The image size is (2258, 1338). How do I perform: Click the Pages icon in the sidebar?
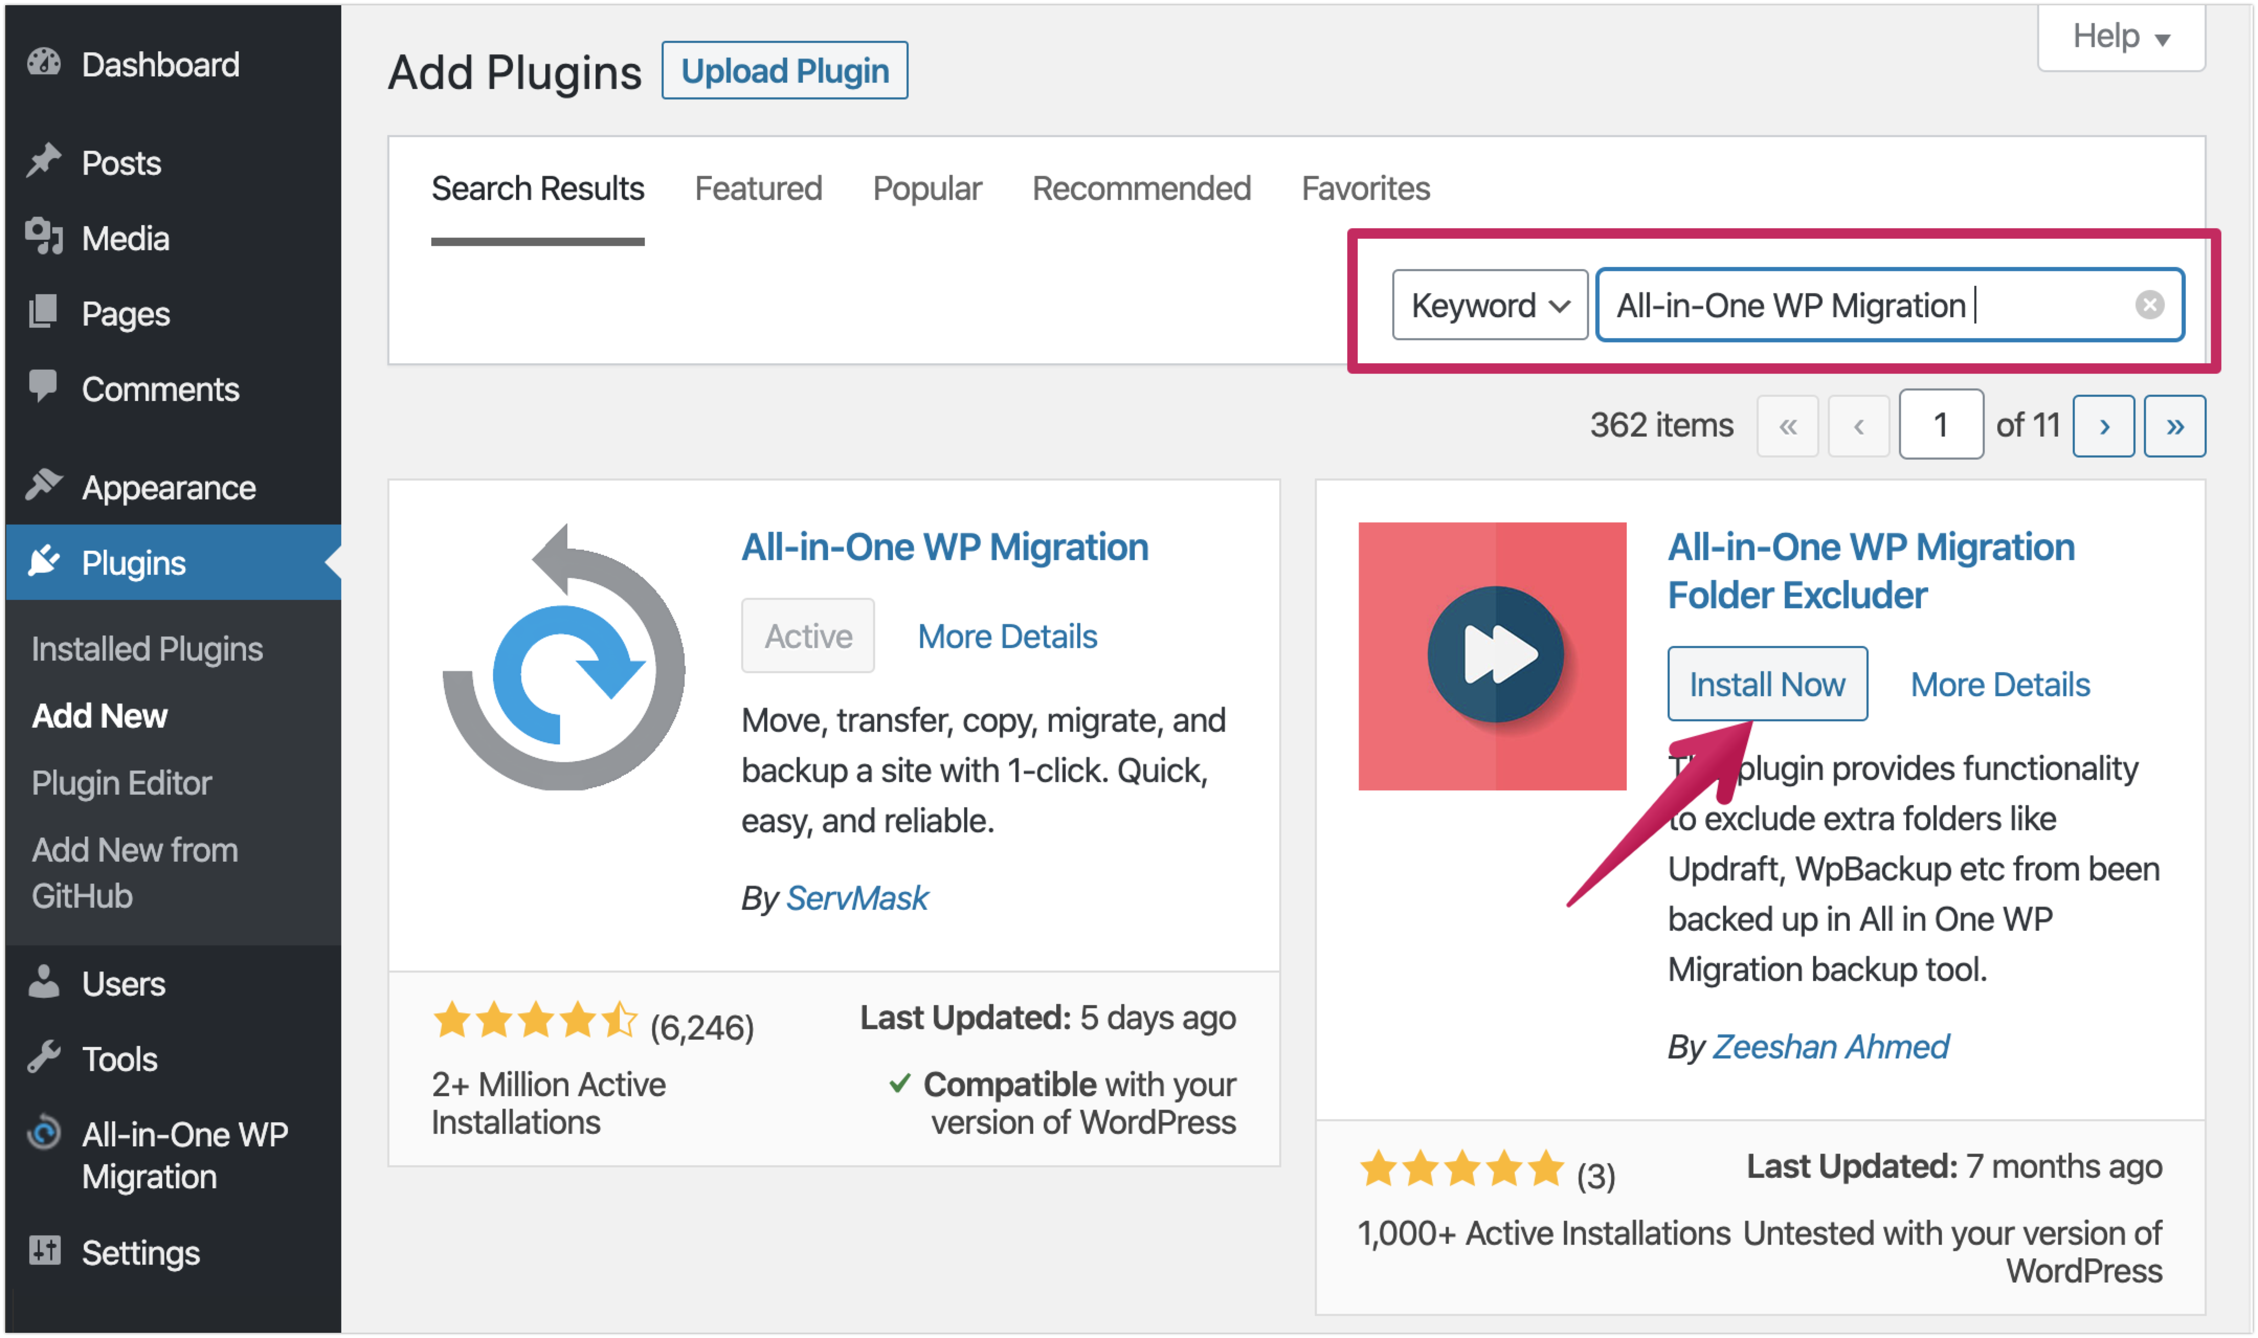(x=43, y=312)
